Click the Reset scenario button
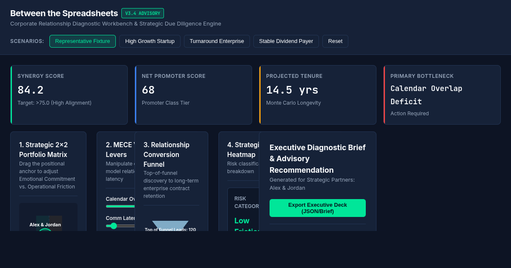This screenshot has height=268, width=511. [x=335, y=41]
